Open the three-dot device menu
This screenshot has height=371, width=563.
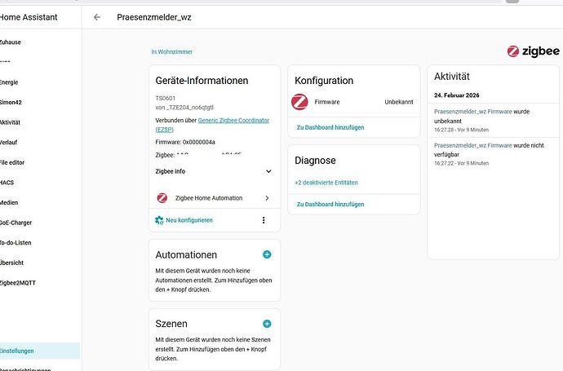click(x=264, y=220)
